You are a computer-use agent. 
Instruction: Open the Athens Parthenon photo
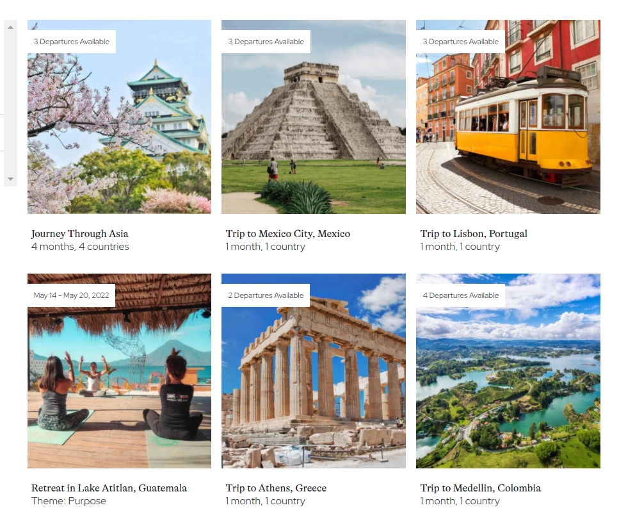click(314, 371)
